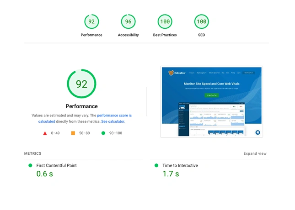This screenshot has width=295, height=210.
Task: Toggle 'Expand view' for metrics
Action: [x=255, y=153]
